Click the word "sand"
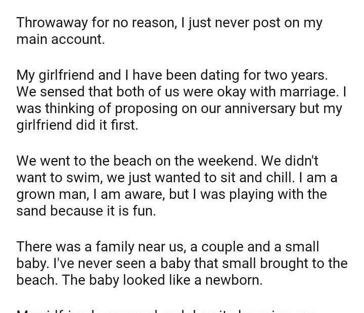The width and height of the screenshot is (364, 313). point(31,212)
